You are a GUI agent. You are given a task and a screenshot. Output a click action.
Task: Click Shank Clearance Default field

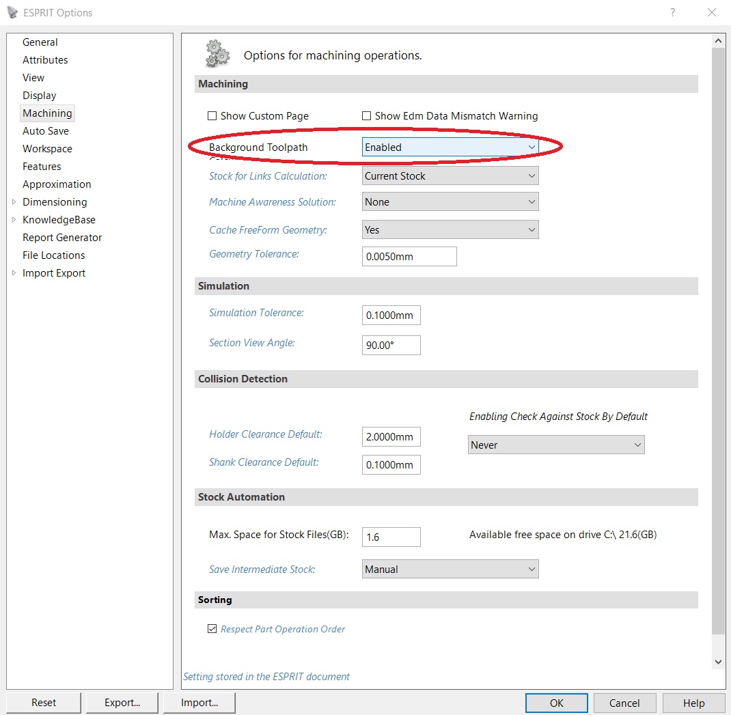pyautogui.click(x=391, y=464)
